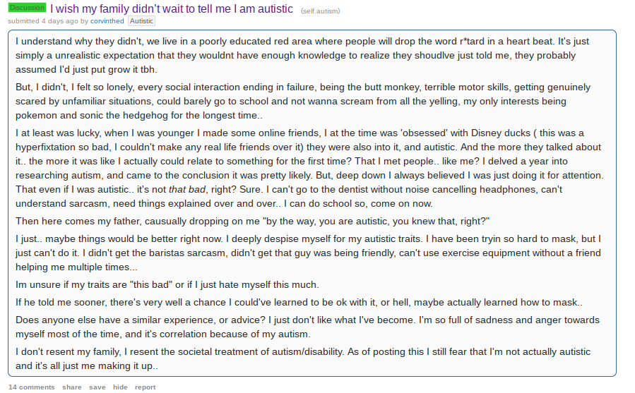
Task: Hide this post with hide link
Action: [120, 387]
